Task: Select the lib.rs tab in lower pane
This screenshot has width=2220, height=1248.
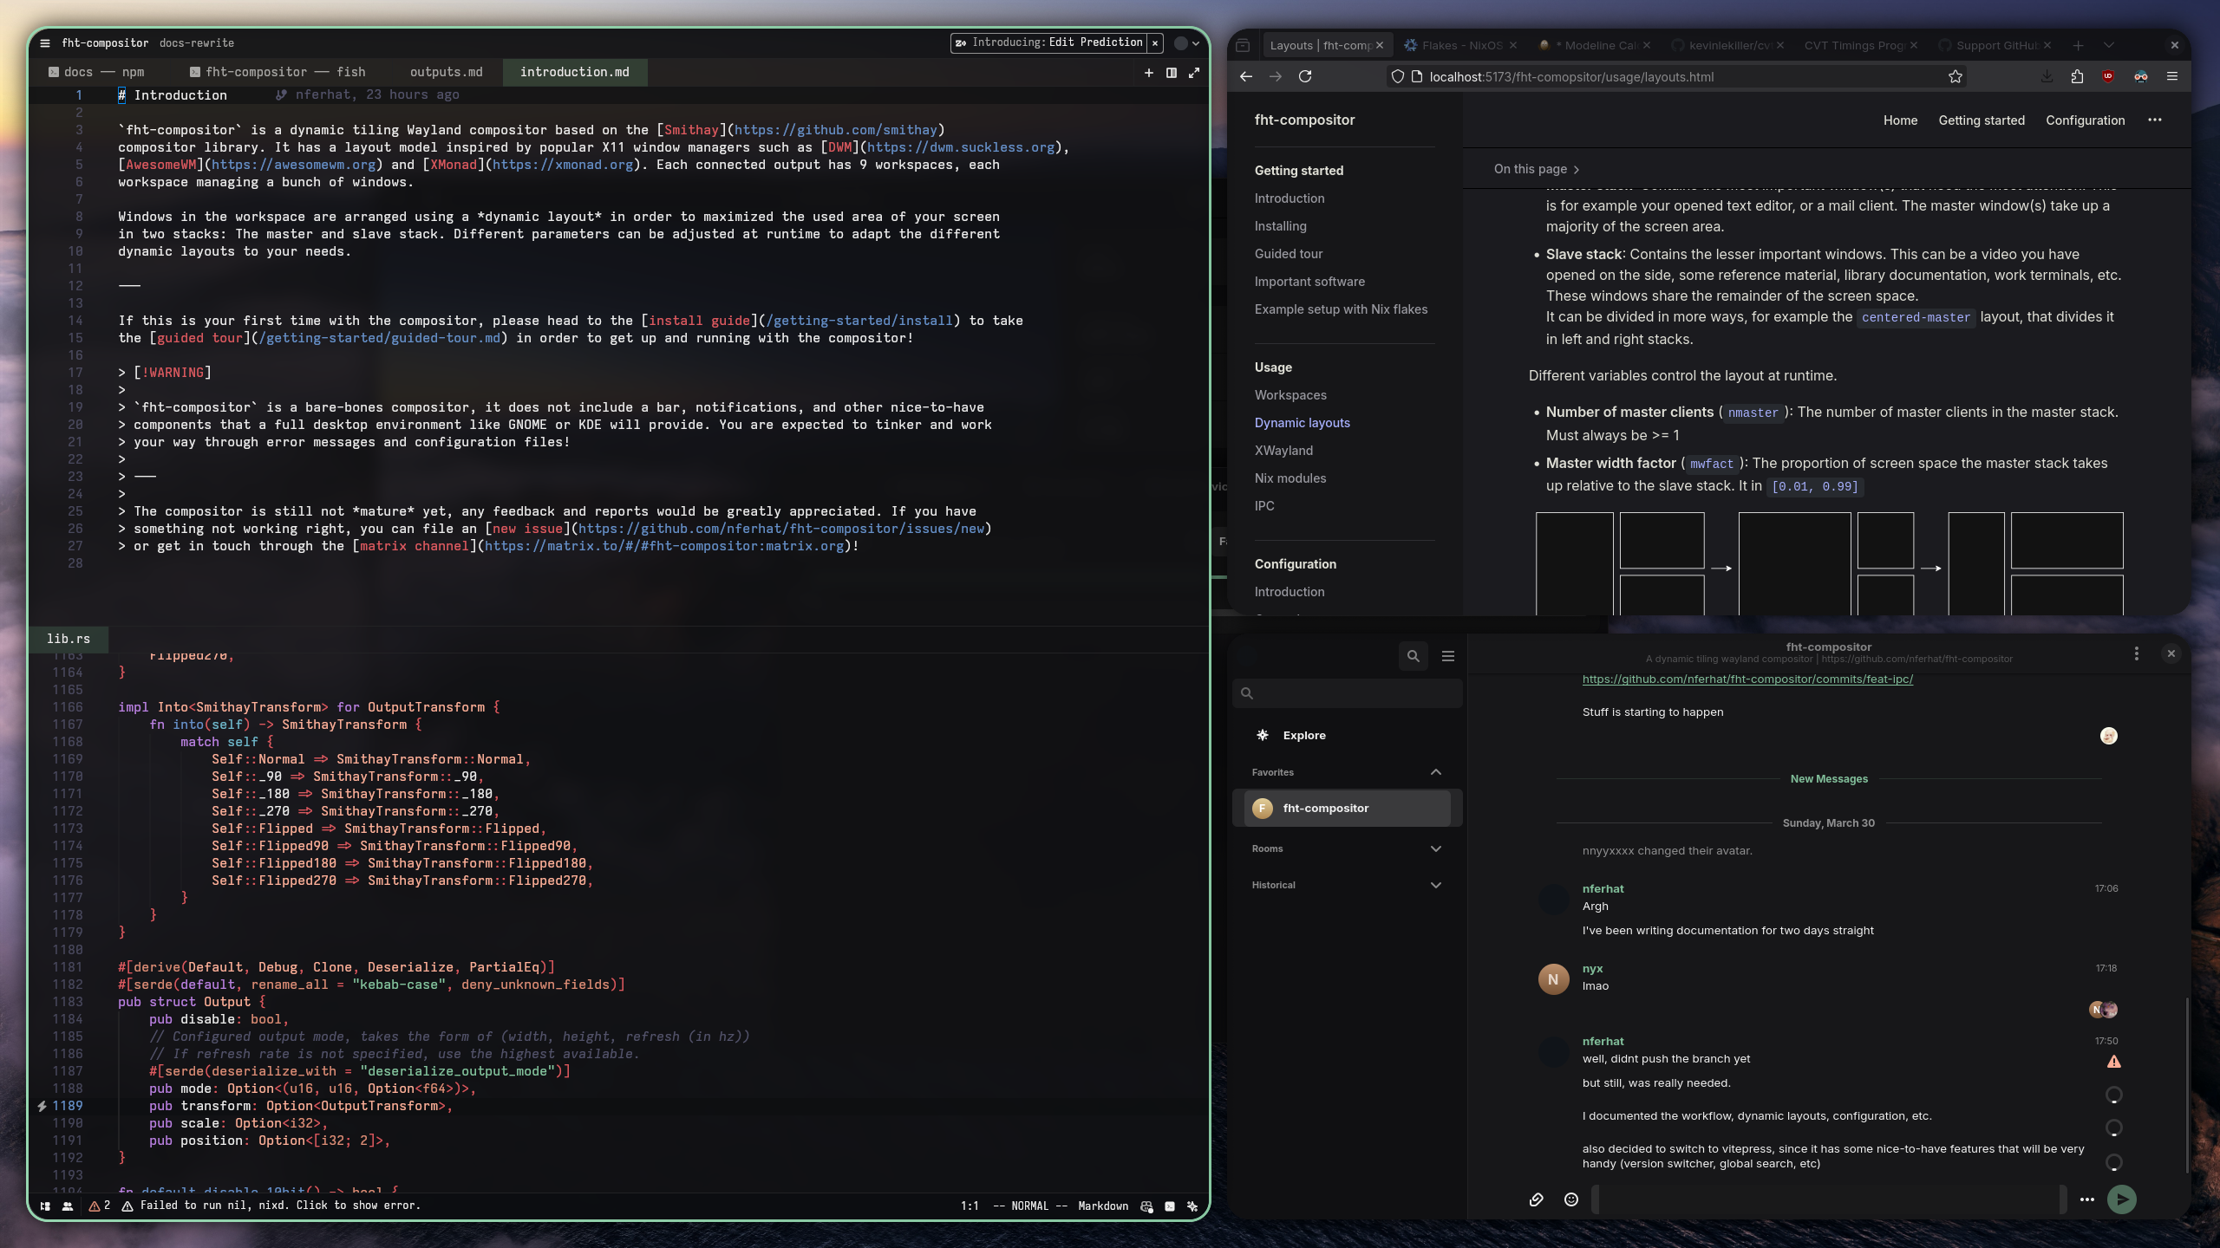Action: 69,639
